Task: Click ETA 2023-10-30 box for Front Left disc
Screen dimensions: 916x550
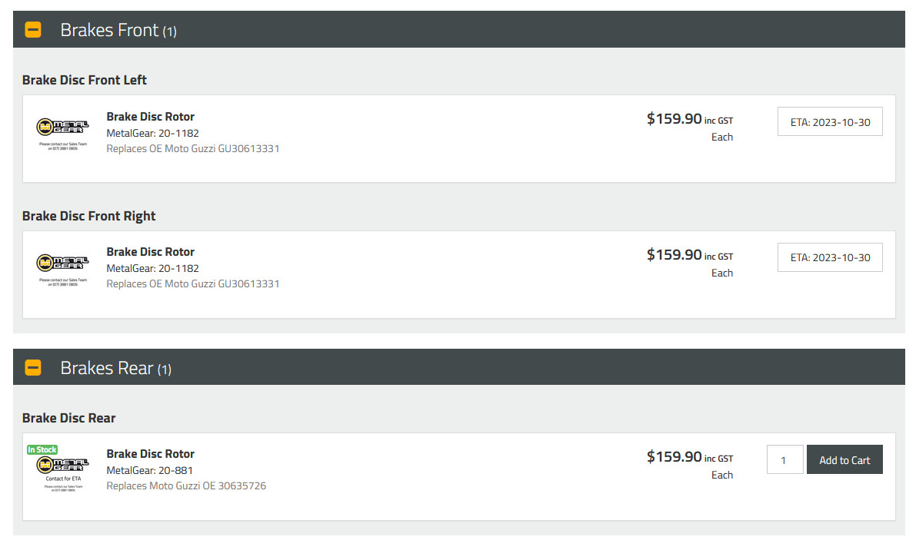Action: pos(830,122)
